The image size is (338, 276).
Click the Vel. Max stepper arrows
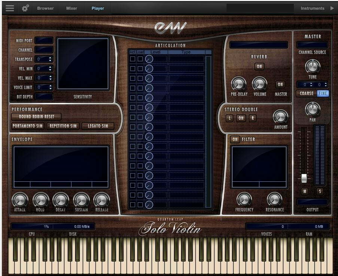click(50, 78)
